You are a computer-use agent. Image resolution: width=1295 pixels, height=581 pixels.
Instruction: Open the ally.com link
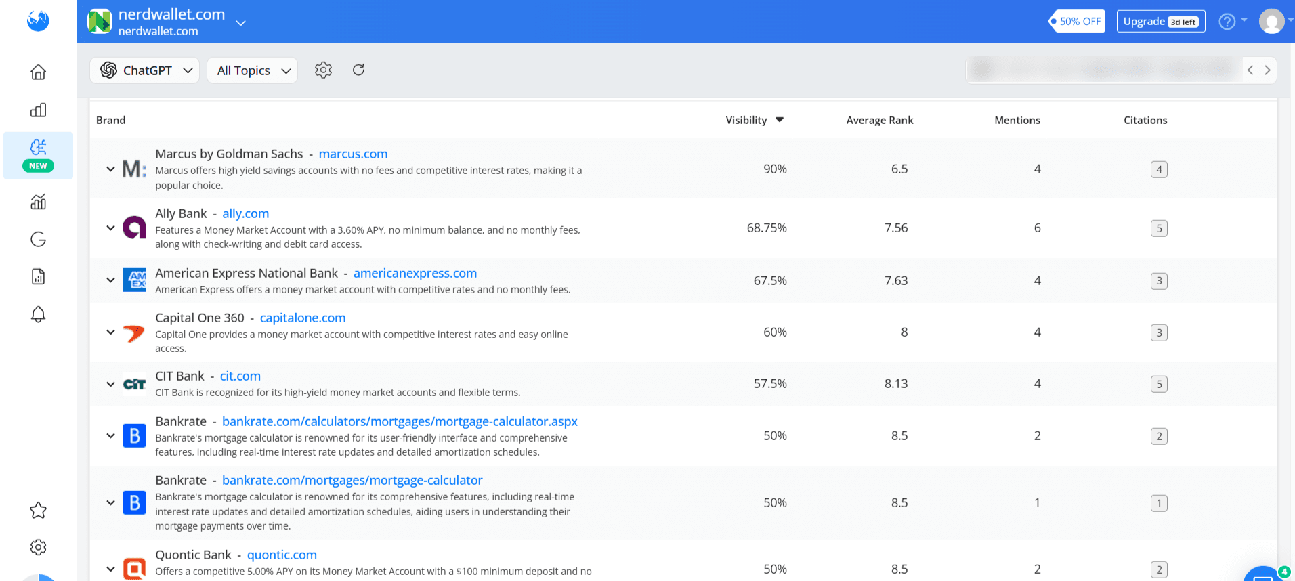[246, 213]
